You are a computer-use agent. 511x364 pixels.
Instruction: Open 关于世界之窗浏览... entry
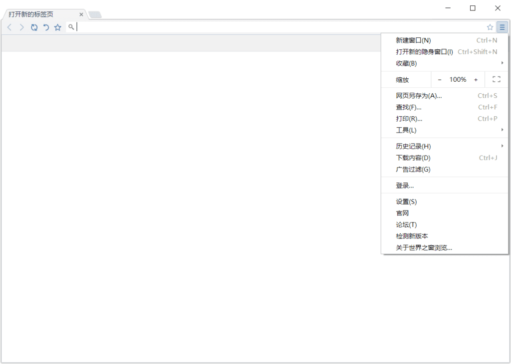point(445,248)
